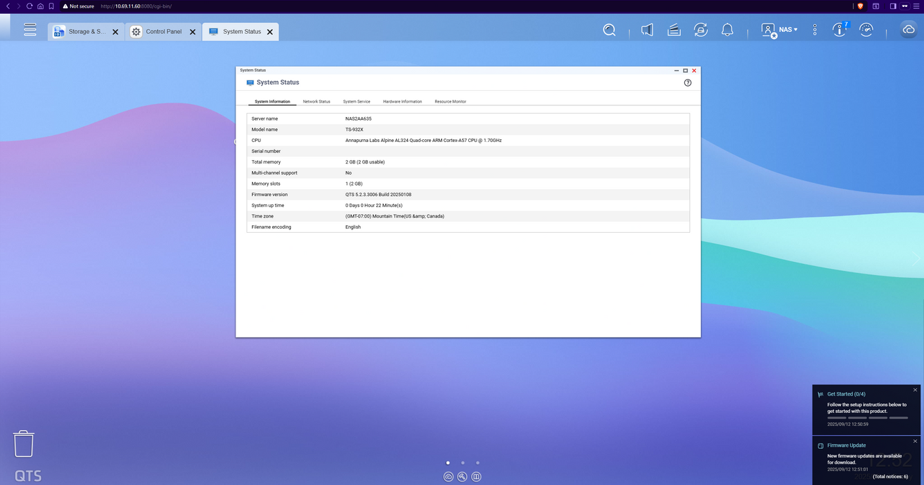The width and height of the screenshot is (924, 485).
Task: Close the Storage & Snapshots taskbar tab
Action: click(115, 32)
